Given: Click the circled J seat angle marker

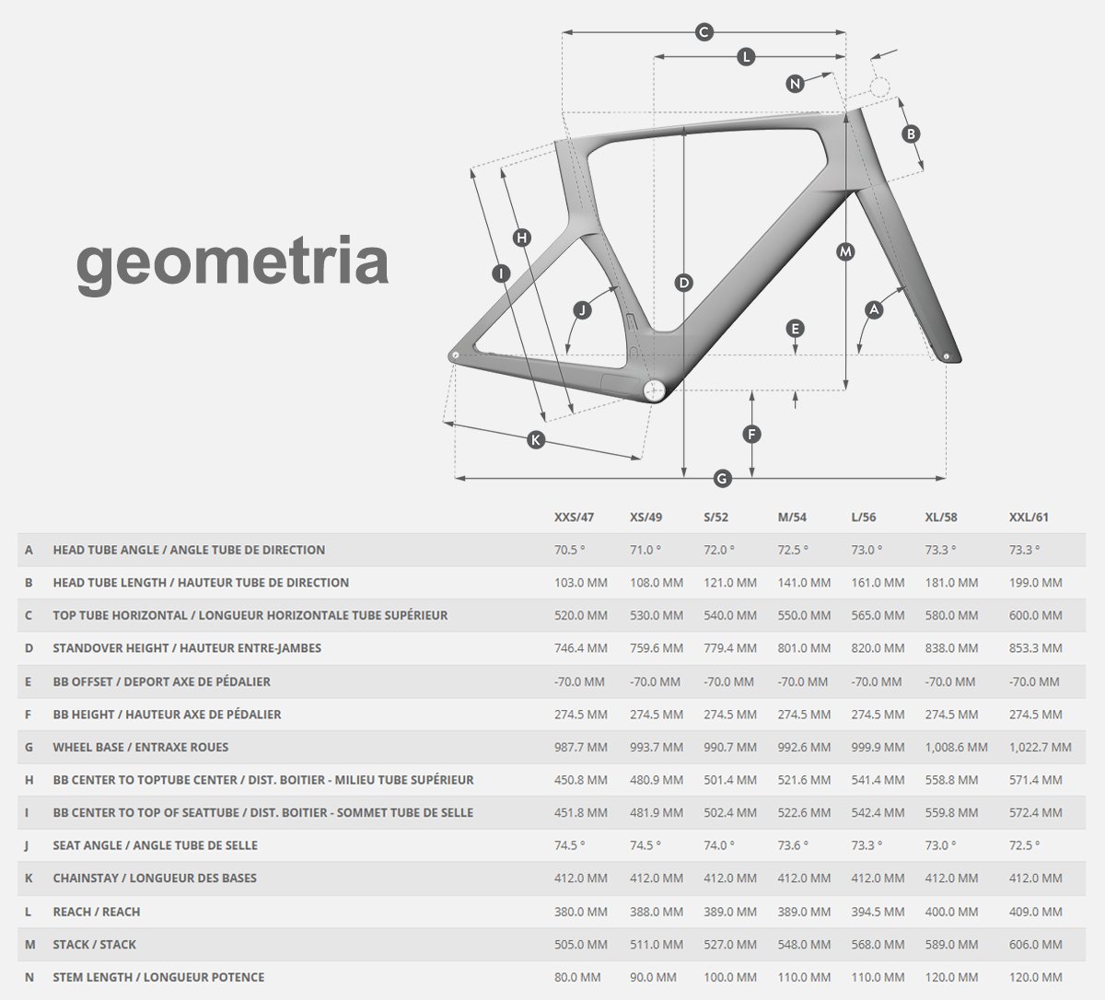Looking at the screenshot, I should point(582,310).
